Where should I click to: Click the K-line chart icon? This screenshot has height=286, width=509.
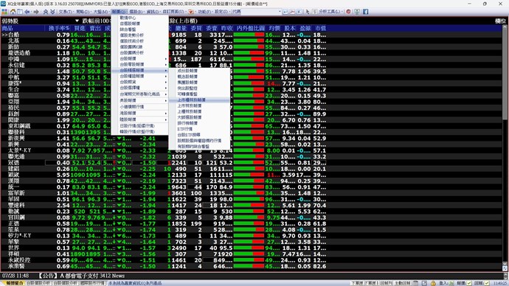pyautogui.click(x=299, y=12)
